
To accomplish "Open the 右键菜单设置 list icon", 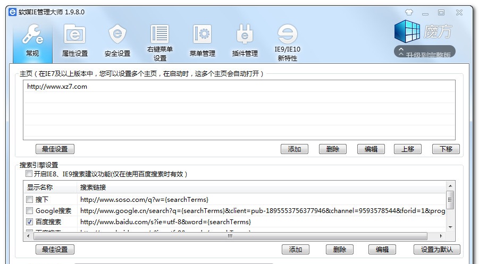I will tap(160, 33).
